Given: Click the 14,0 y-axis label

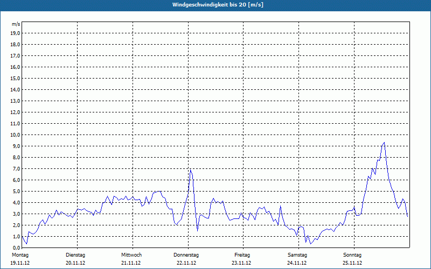Looking at the screenshot, I should coord(16,90).
